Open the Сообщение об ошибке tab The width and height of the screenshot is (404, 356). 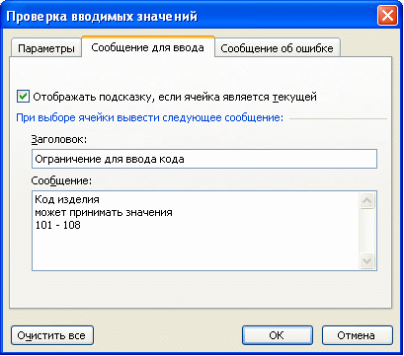277,48
